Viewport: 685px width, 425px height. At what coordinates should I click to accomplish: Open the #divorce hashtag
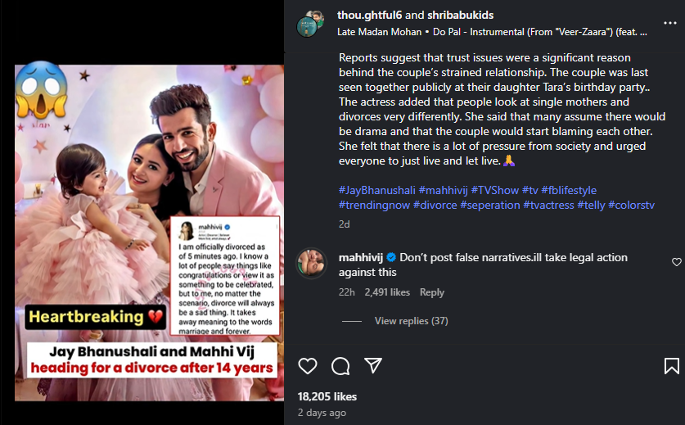pos(435,205)
